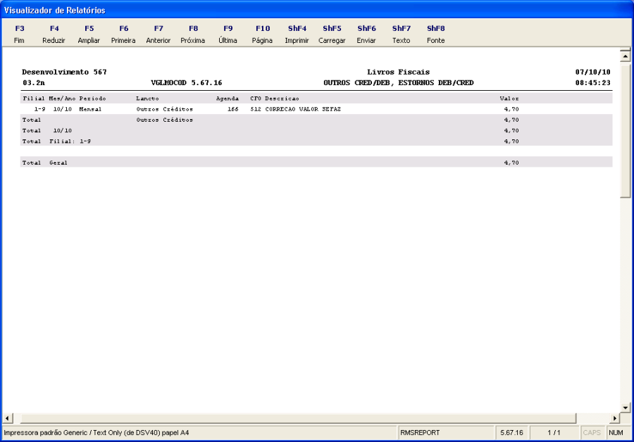Click the vertical scrollbar up arrow
634x442 pixels.
625,56
